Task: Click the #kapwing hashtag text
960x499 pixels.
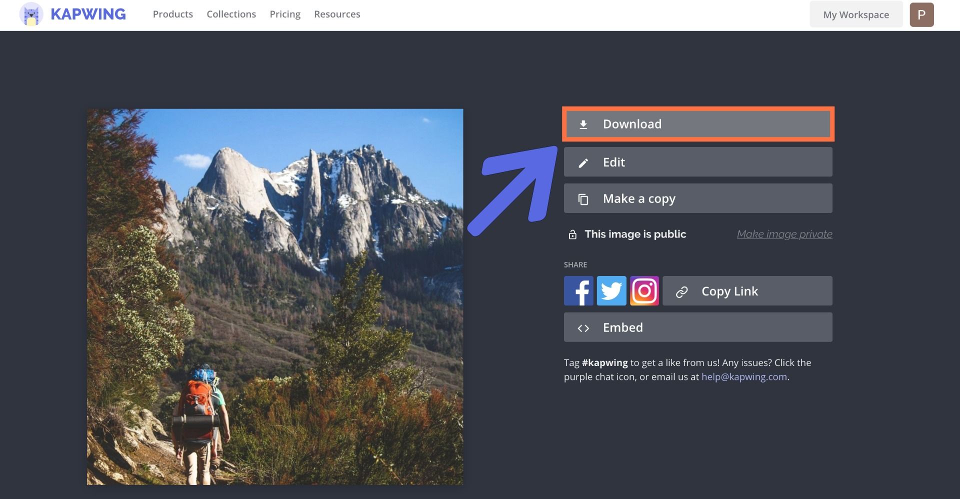Action: tap(605, 362)
